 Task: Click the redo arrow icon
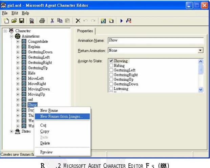click(x=93, y=21)
